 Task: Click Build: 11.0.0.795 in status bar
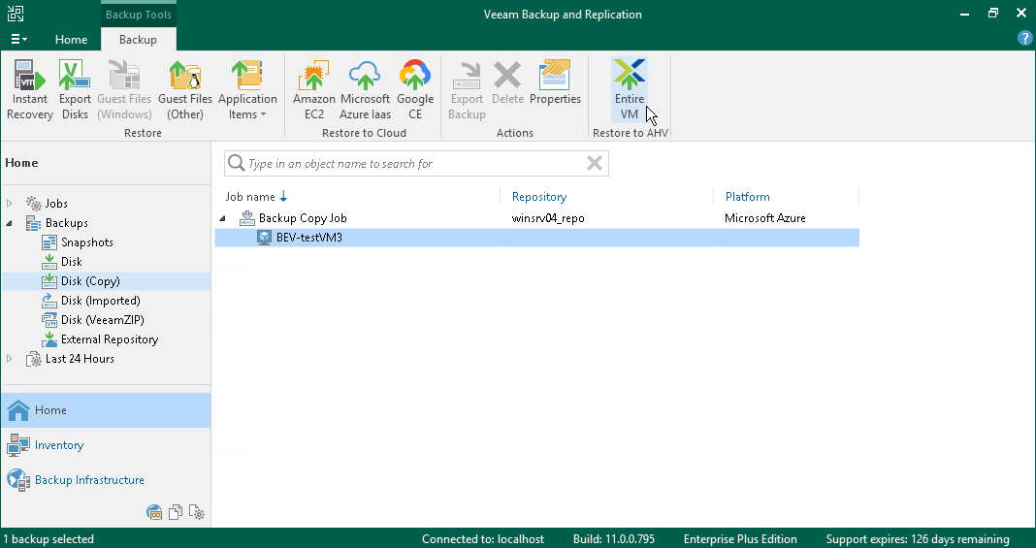(614, 539)
